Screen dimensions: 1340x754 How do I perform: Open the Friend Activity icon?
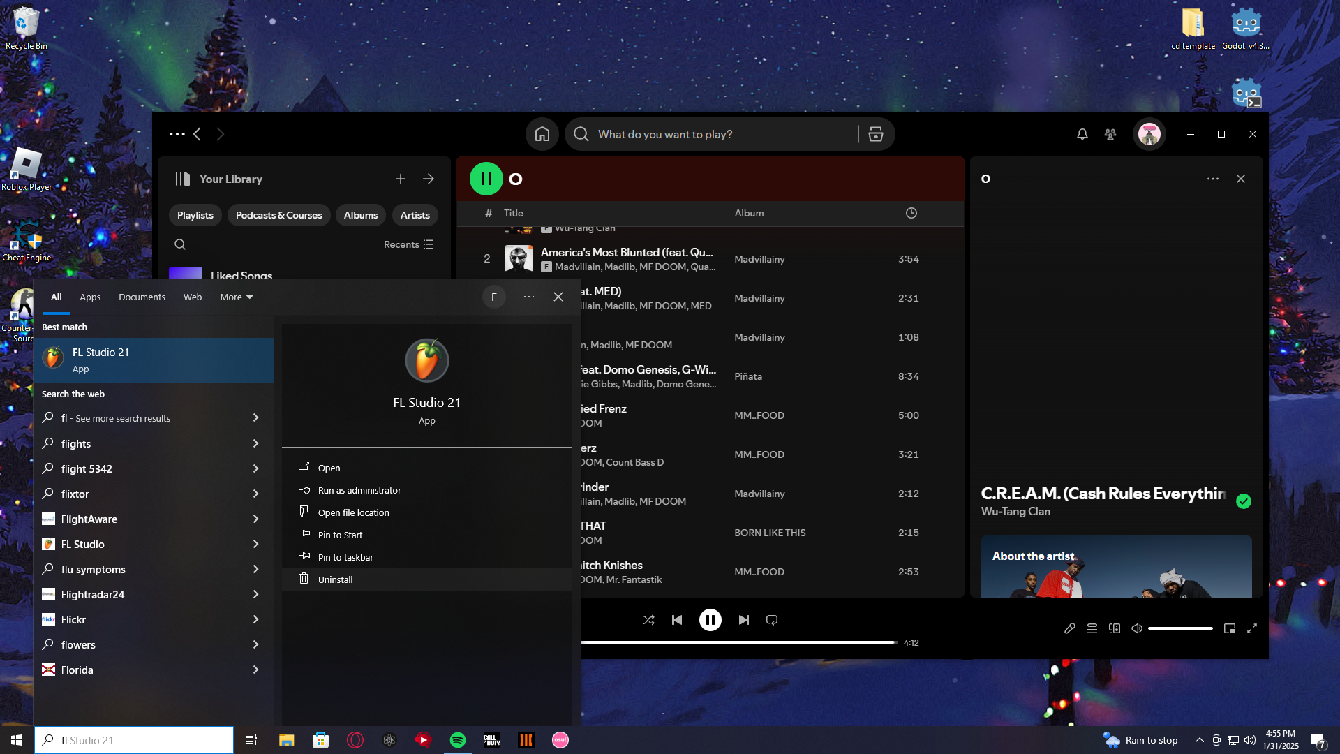[1110, 134]
